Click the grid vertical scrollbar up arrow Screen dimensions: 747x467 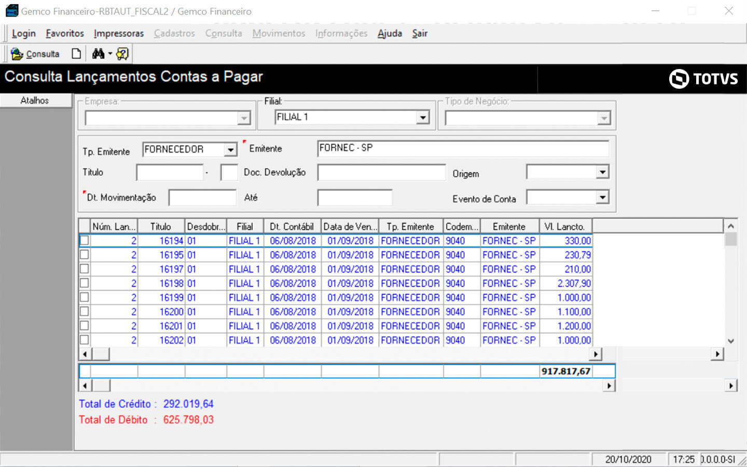[730, 226]
